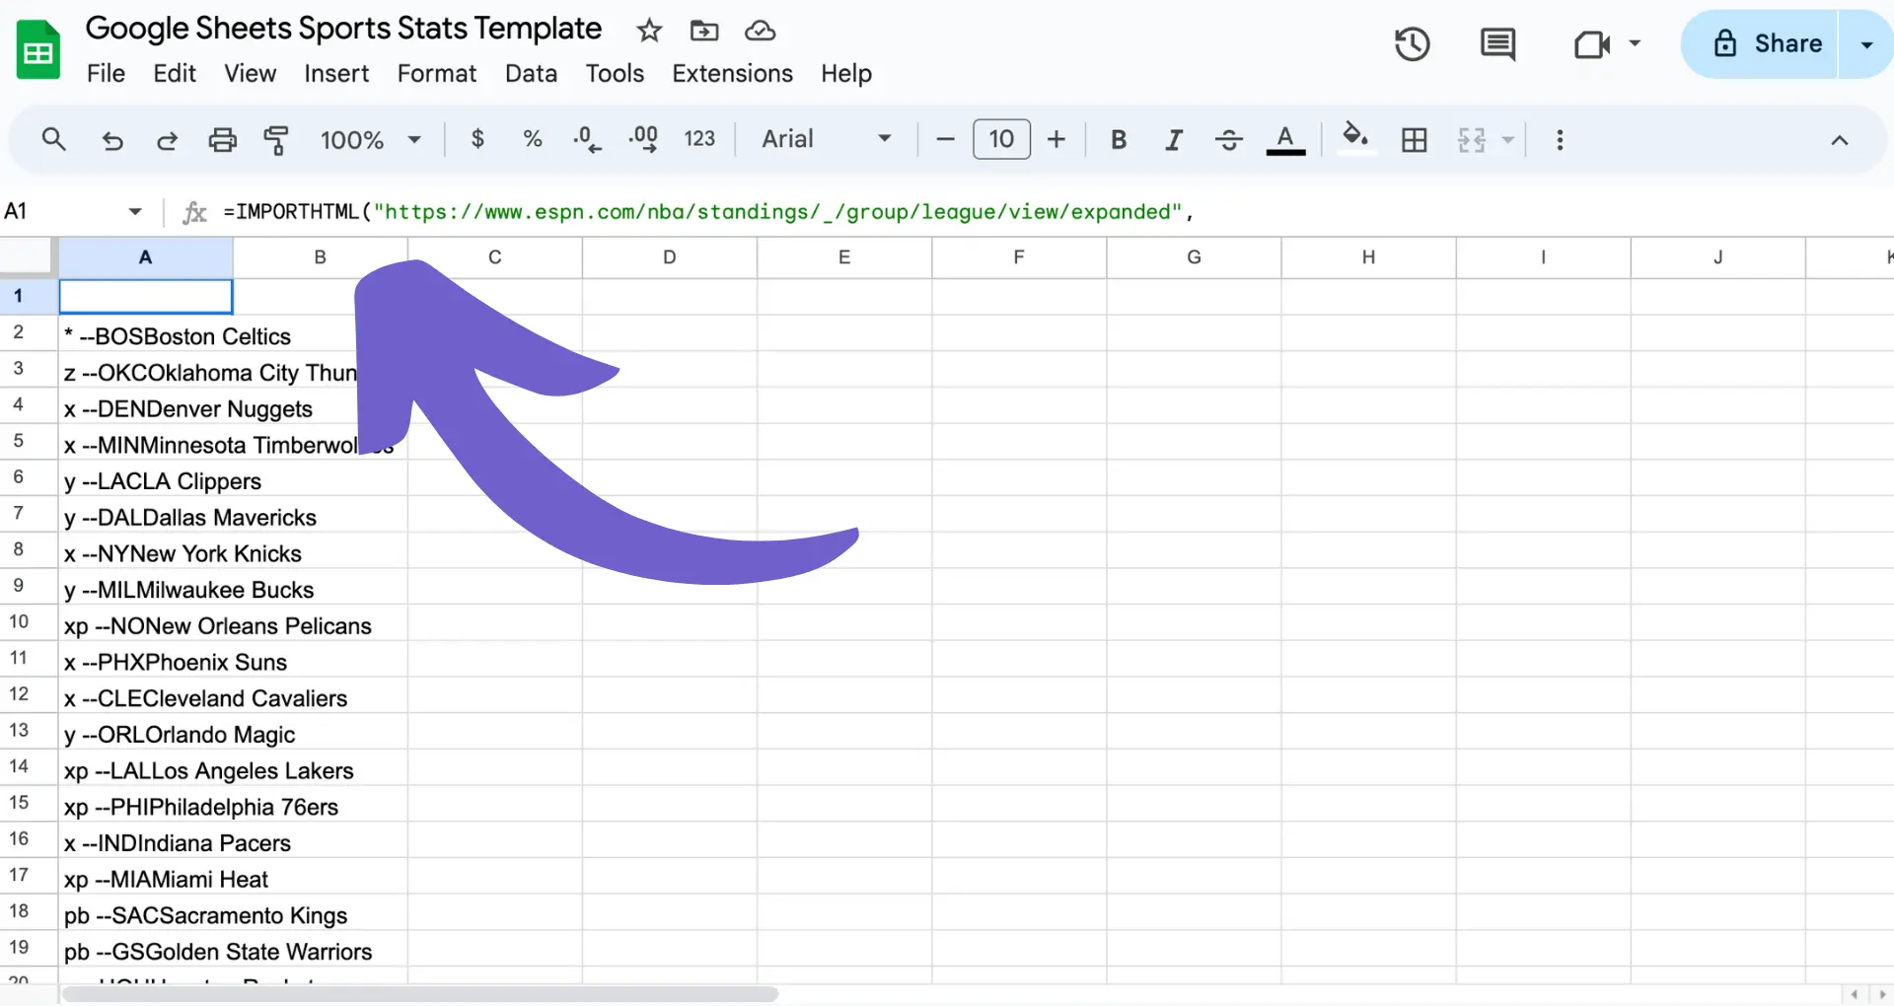Open the Google Sheets home icon
Screen dimensions: 1894x1006
point(38,49)
